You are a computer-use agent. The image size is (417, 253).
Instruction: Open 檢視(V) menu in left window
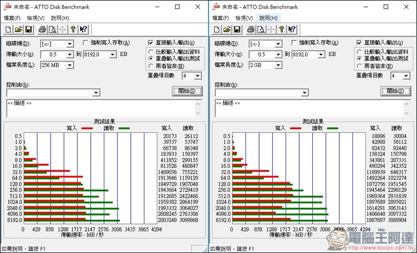(x=35, y=18)
